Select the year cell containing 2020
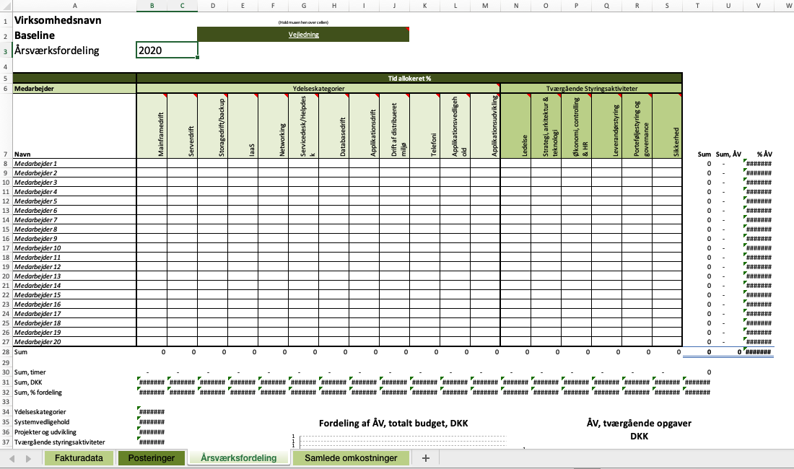794x469 pixels. [166, 51]
